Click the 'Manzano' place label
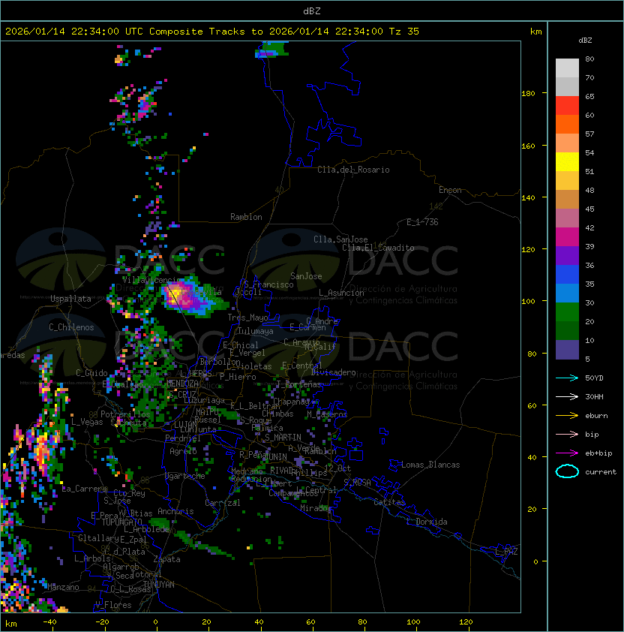Viewport: 624px width, 632px height. pyautogui.click(x=63, y=587)
